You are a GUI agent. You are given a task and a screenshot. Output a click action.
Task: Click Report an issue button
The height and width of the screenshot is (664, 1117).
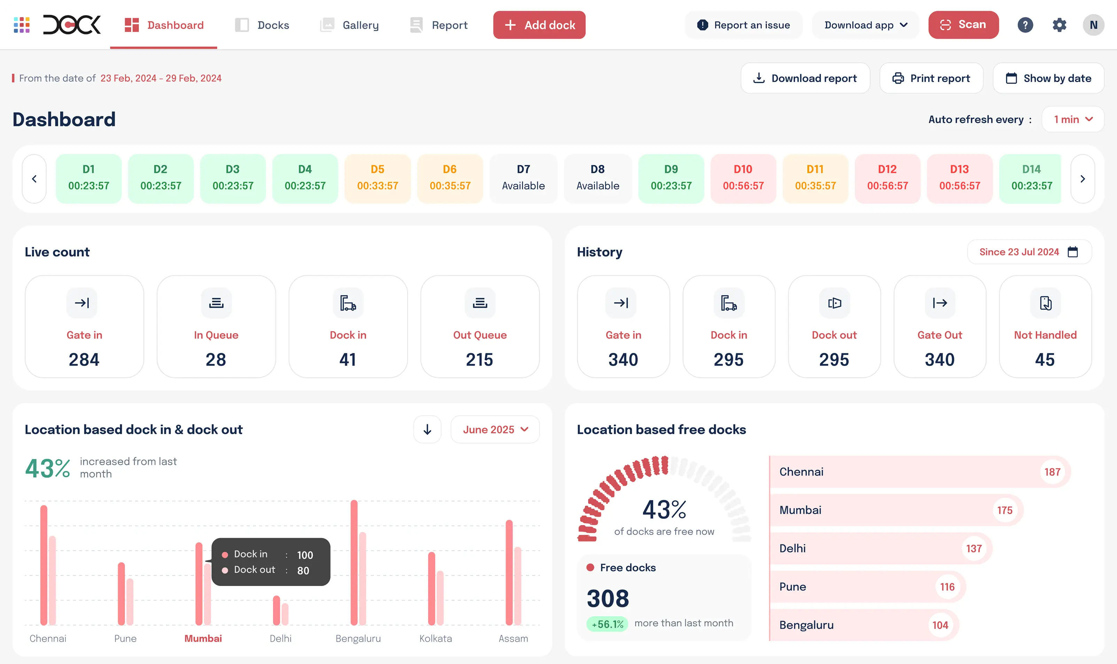point(744,25)
